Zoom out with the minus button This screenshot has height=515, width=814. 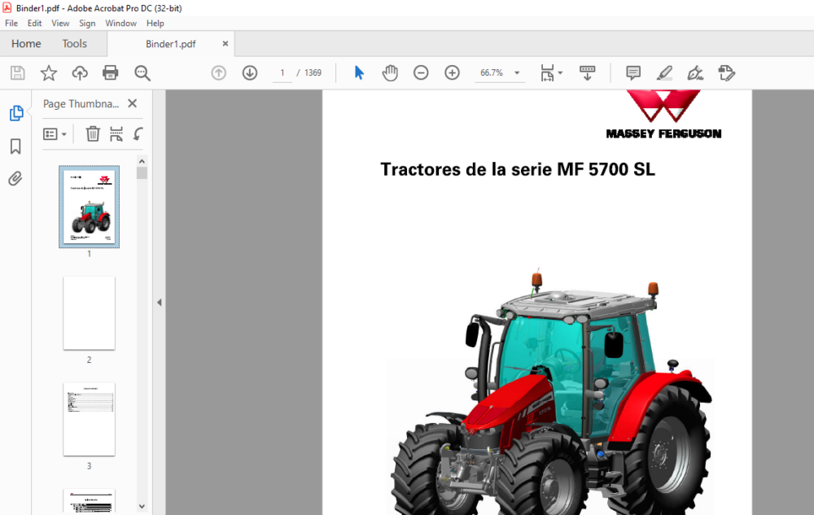[x=421, y=73]
